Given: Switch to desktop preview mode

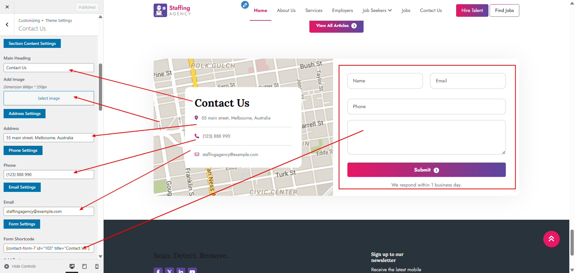Looking at the screenshot, I should [72, 266].
